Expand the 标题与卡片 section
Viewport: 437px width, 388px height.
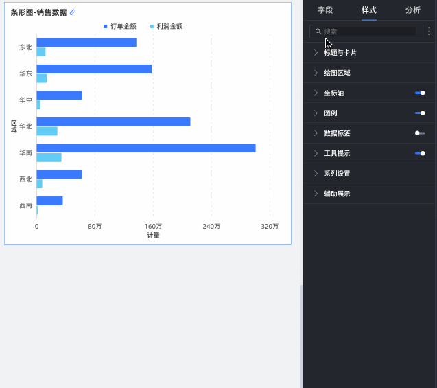[x=340, y=53]
